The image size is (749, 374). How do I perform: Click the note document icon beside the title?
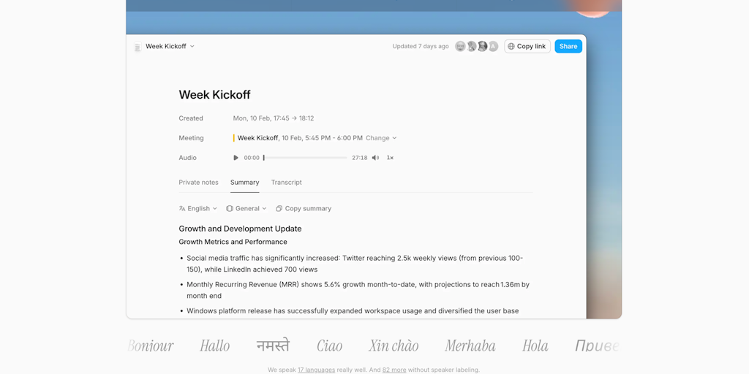click(x=138, y=47)
